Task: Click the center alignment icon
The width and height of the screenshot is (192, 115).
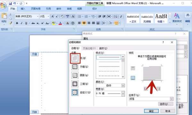Action: click(x=84, y=23)
